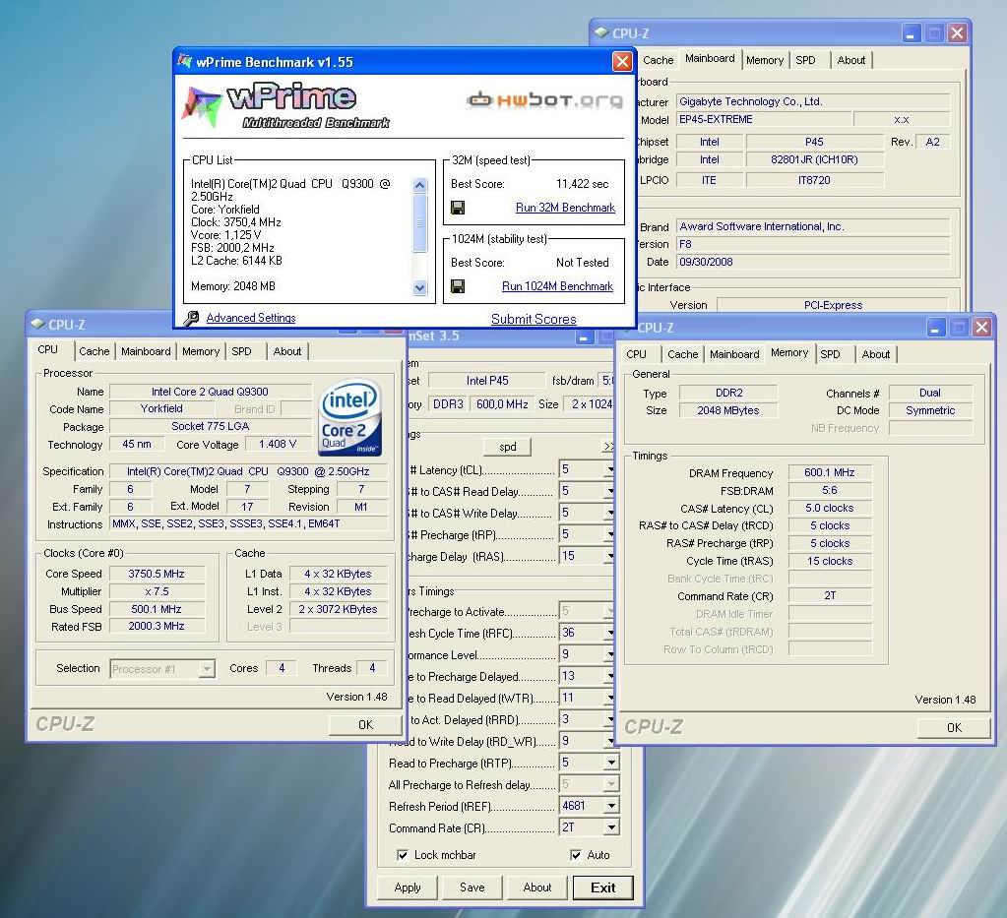1007x918 pixels.
Task: Click Apply button in MemSet
Action: coord(408,887)
